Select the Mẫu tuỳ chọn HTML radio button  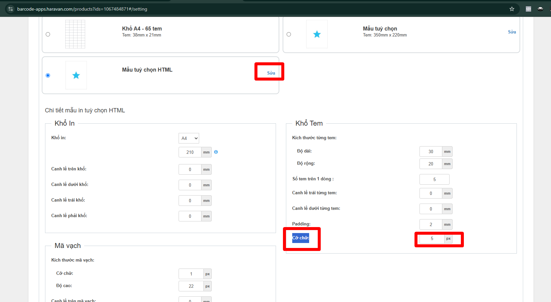tap(48, 76)
